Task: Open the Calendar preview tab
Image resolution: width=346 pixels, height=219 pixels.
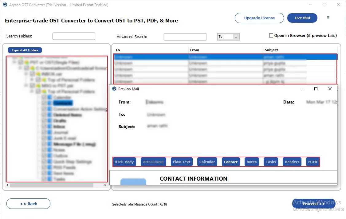Action: [x=207, y=162]
